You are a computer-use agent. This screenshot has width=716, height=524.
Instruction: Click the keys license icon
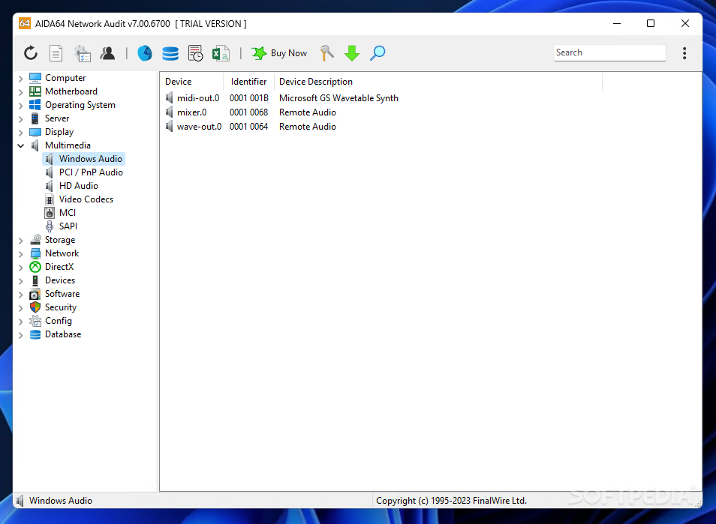click(x=327, y=53)
